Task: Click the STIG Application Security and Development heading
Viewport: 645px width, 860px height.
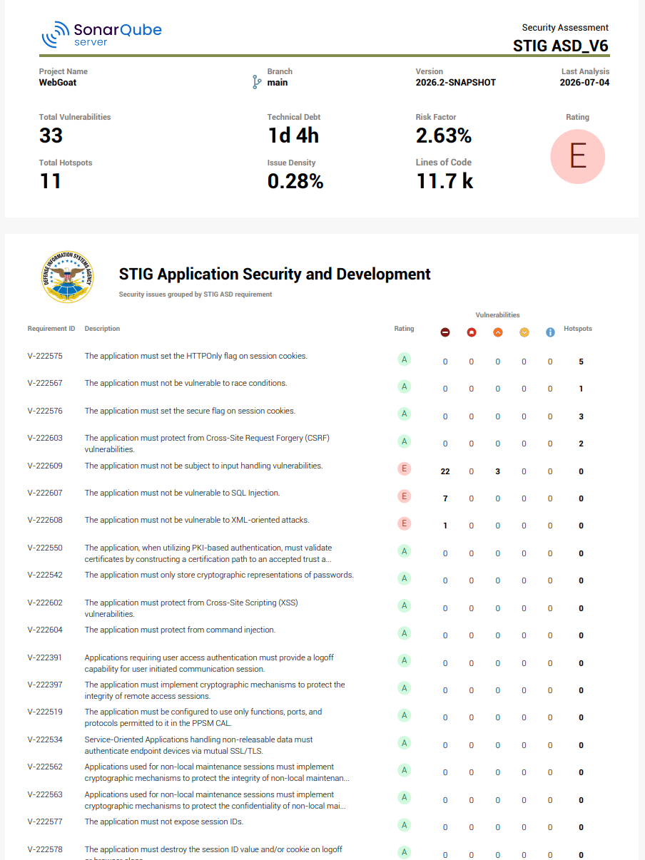Action: (275, 274)
